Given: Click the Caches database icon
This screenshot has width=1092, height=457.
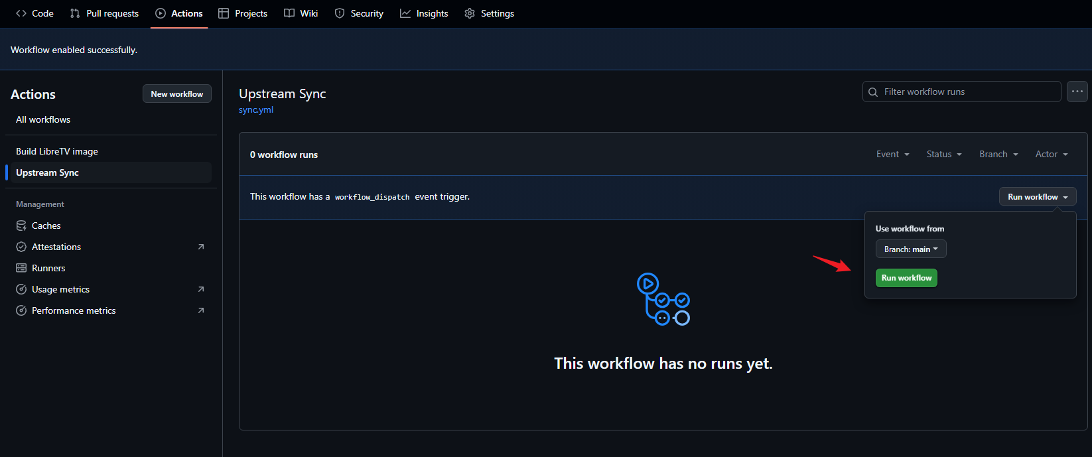Looking at the screenshot, I should (21, 226).
